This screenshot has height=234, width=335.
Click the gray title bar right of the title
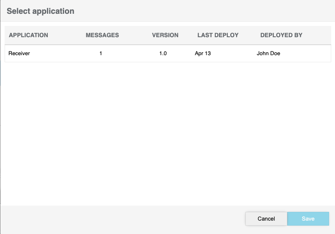click(209, 11)
